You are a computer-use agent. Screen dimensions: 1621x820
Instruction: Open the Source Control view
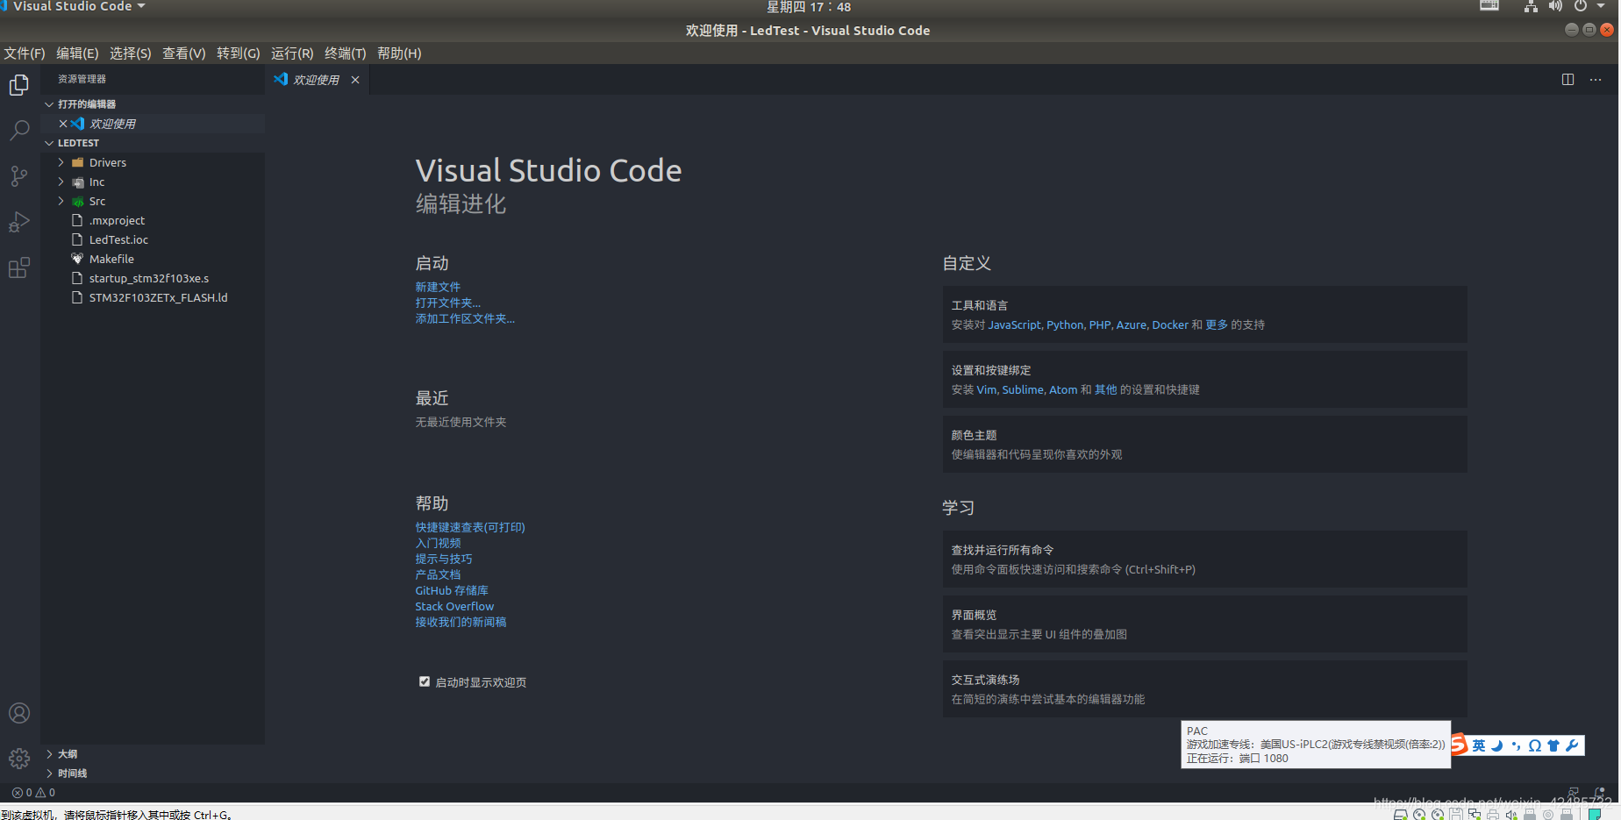[19, 176]
